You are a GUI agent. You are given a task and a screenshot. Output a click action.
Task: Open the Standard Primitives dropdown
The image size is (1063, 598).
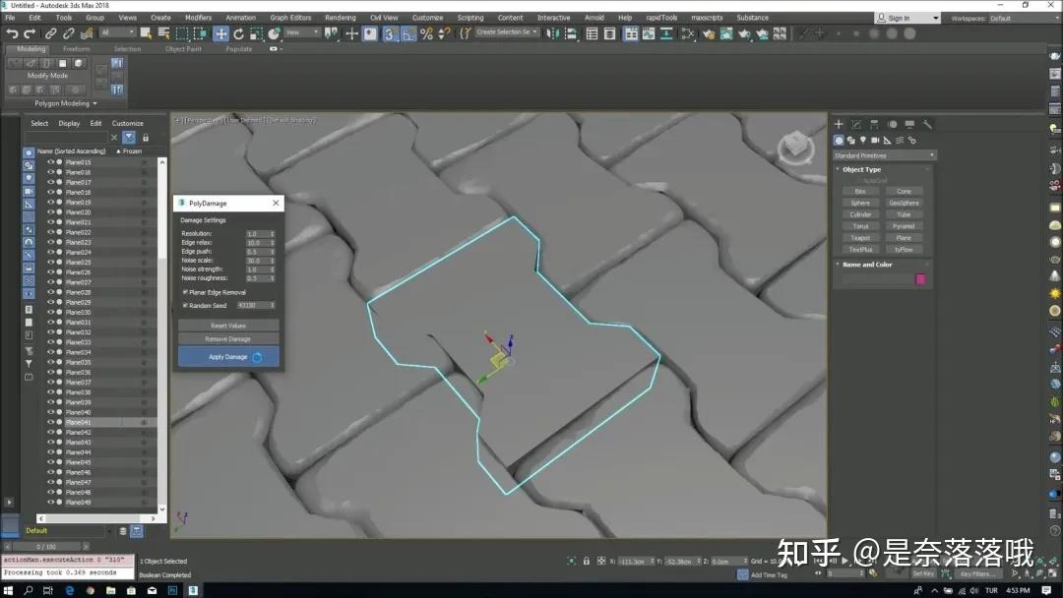883,154
